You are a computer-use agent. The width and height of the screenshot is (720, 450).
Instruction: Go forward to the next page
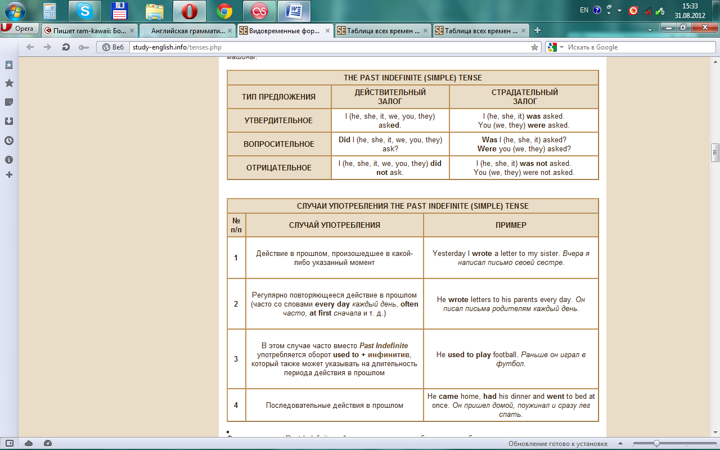pyautogui.click(x=48, y=47)
